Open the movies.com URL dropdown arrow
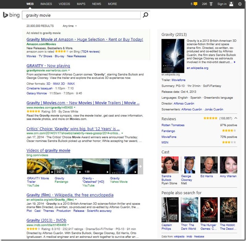Image resolution: width=246 pixels, height=241 pixels. [x=75, y=107]
